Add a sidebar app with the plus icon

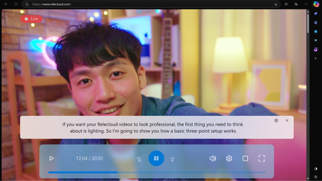point(316,59)
